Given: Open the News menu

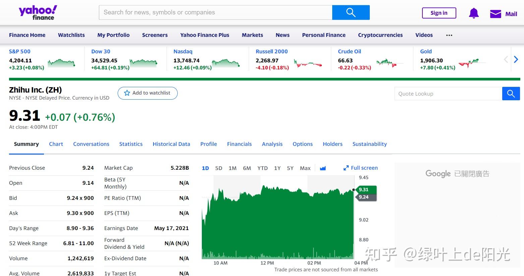Looking at the screenshot, I should (283, 35).
